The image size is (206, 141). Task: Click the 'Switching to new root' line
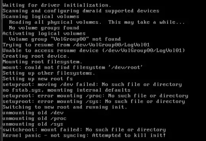tap(65, 107)
